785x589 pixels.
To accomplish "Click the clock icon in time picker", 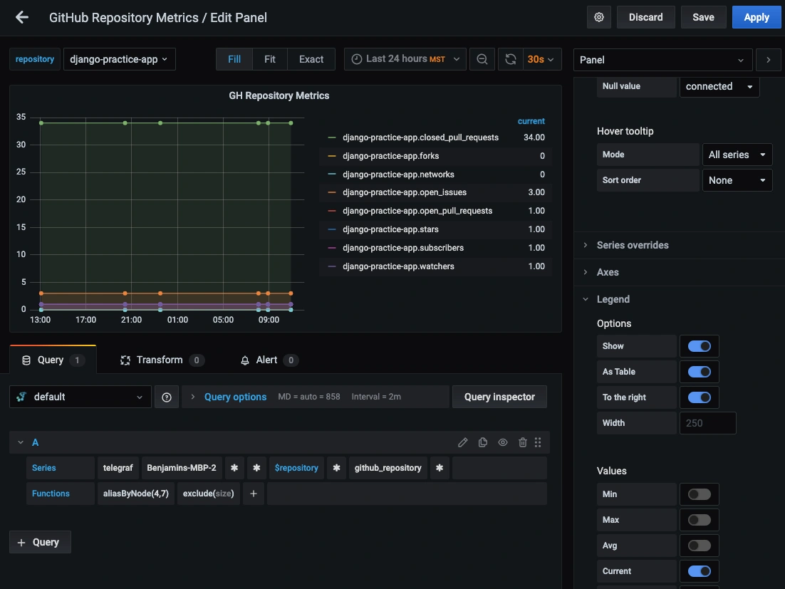I will point(356,59).
